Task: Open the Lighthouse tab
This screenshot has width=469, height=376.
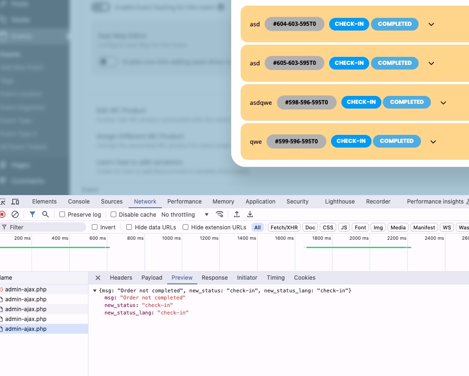Action: coord(340,202)
